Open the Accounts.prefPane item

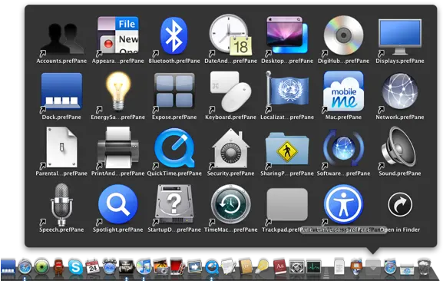click(x=61, y=38)
